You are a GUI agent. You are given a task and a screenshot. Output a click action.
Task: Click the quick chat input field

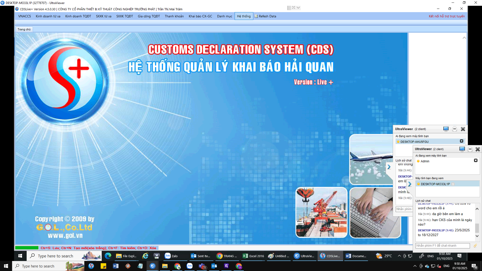(x=442, y=246)
